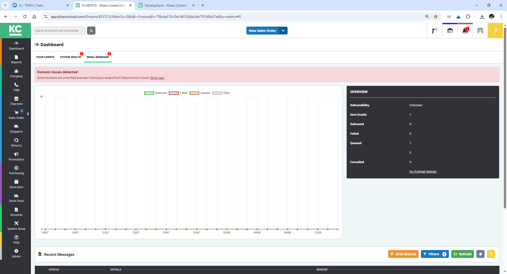Toggle Delivered series in chart legend
507x274 pixels.
click(x=149, y=93)
